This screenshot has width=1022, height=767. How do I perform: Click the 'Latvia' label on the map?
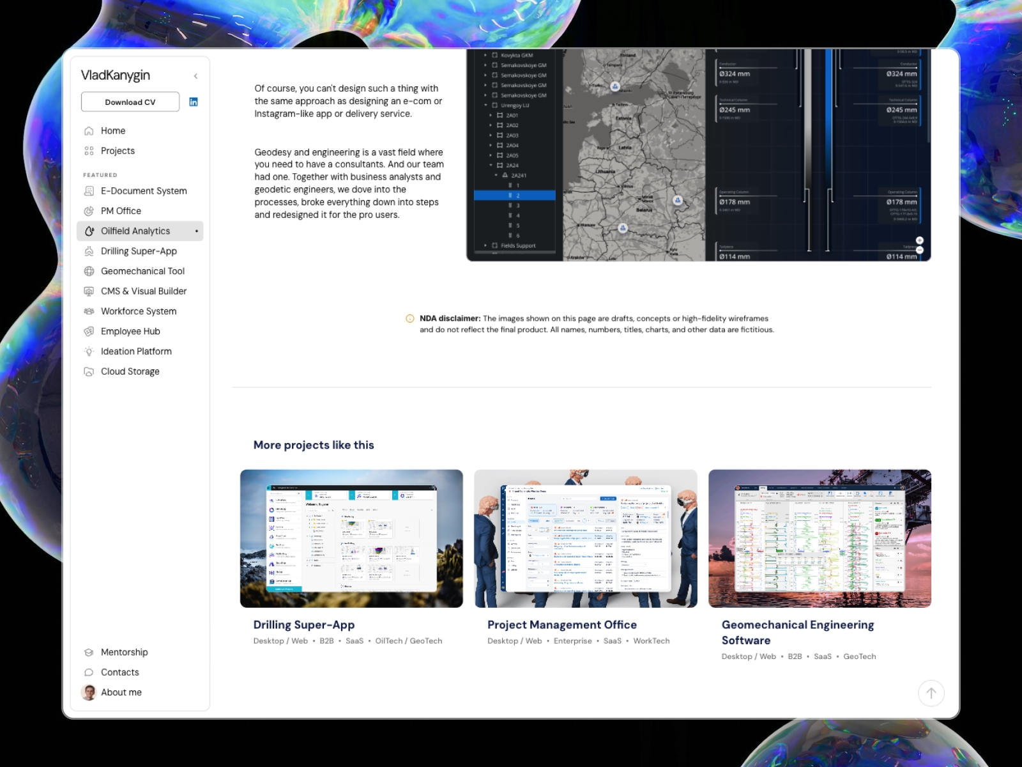point(625,148)
